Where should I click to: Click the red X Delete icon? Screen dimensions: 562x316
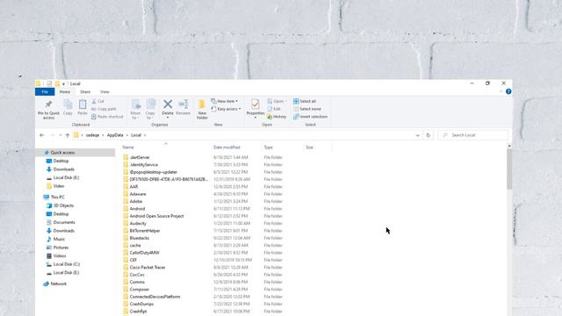point(168,104)
